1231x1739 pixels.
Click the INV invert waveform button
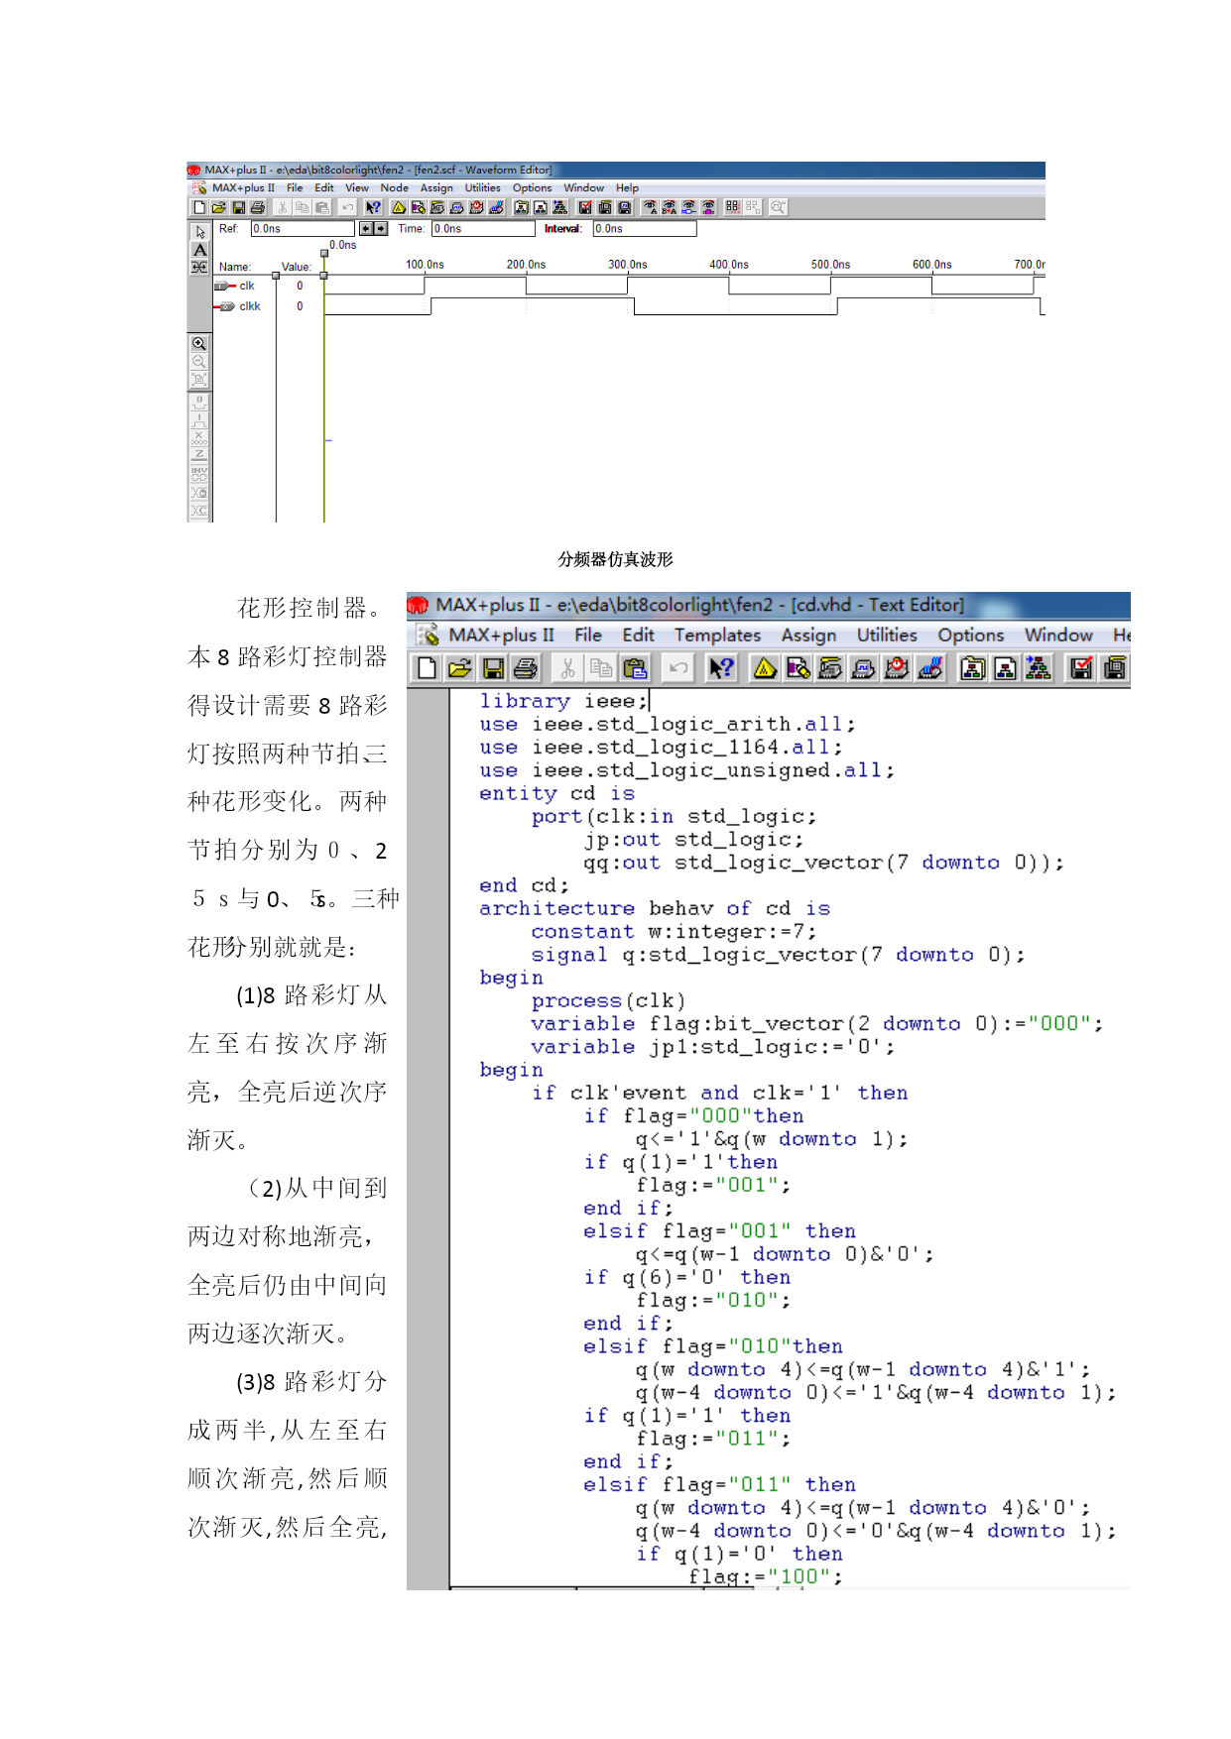point(199,474)
